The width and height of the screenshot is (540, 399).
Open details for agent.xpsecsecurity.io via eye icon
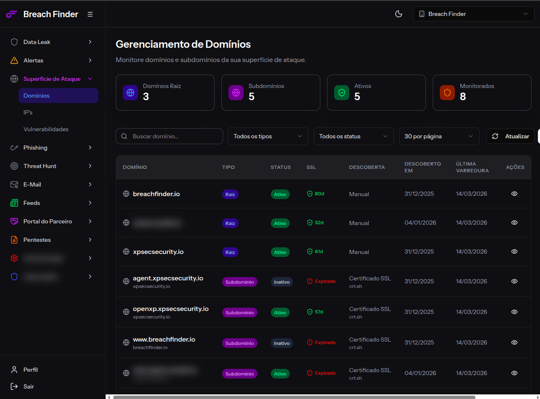click(x=514, y=281)
